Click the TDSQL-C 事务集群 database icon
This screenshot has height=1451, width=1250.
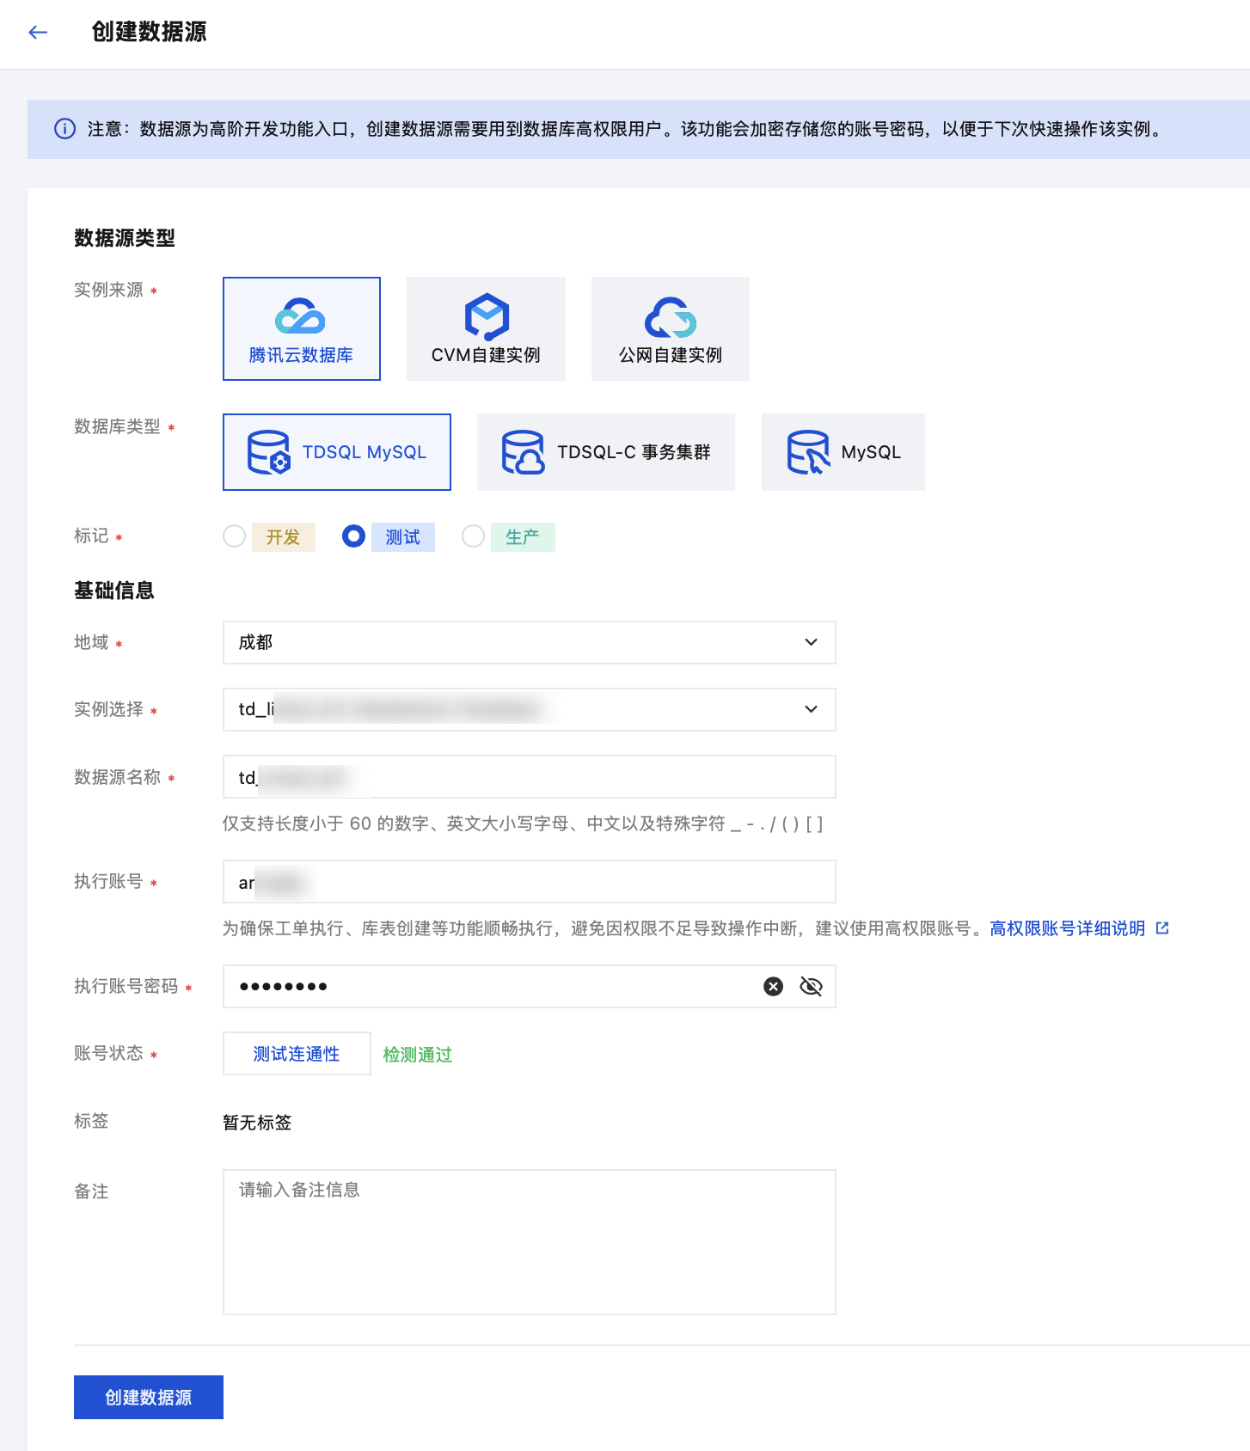[x=523, y=452]
